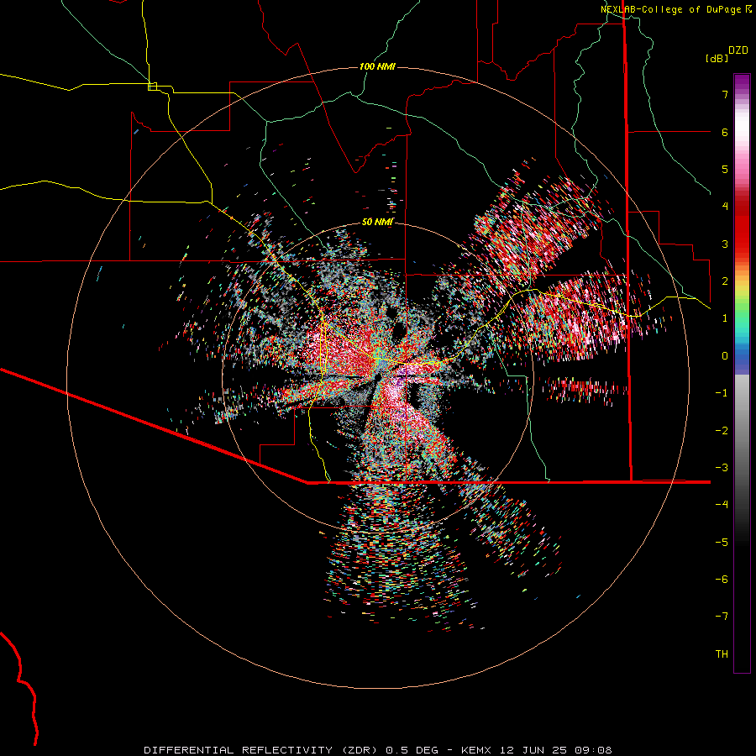Pick the -6 dB scale label
Screen dimensions: 756x756
[722, 580]
